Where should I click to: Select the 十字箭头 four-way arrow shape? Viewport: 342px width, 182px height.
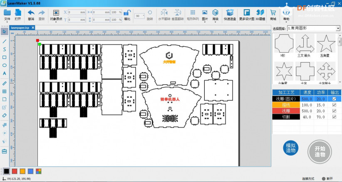tap(326, 71)
